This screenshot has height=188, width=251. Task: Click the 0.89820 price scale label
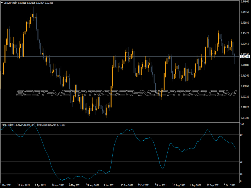click(245, 107)
